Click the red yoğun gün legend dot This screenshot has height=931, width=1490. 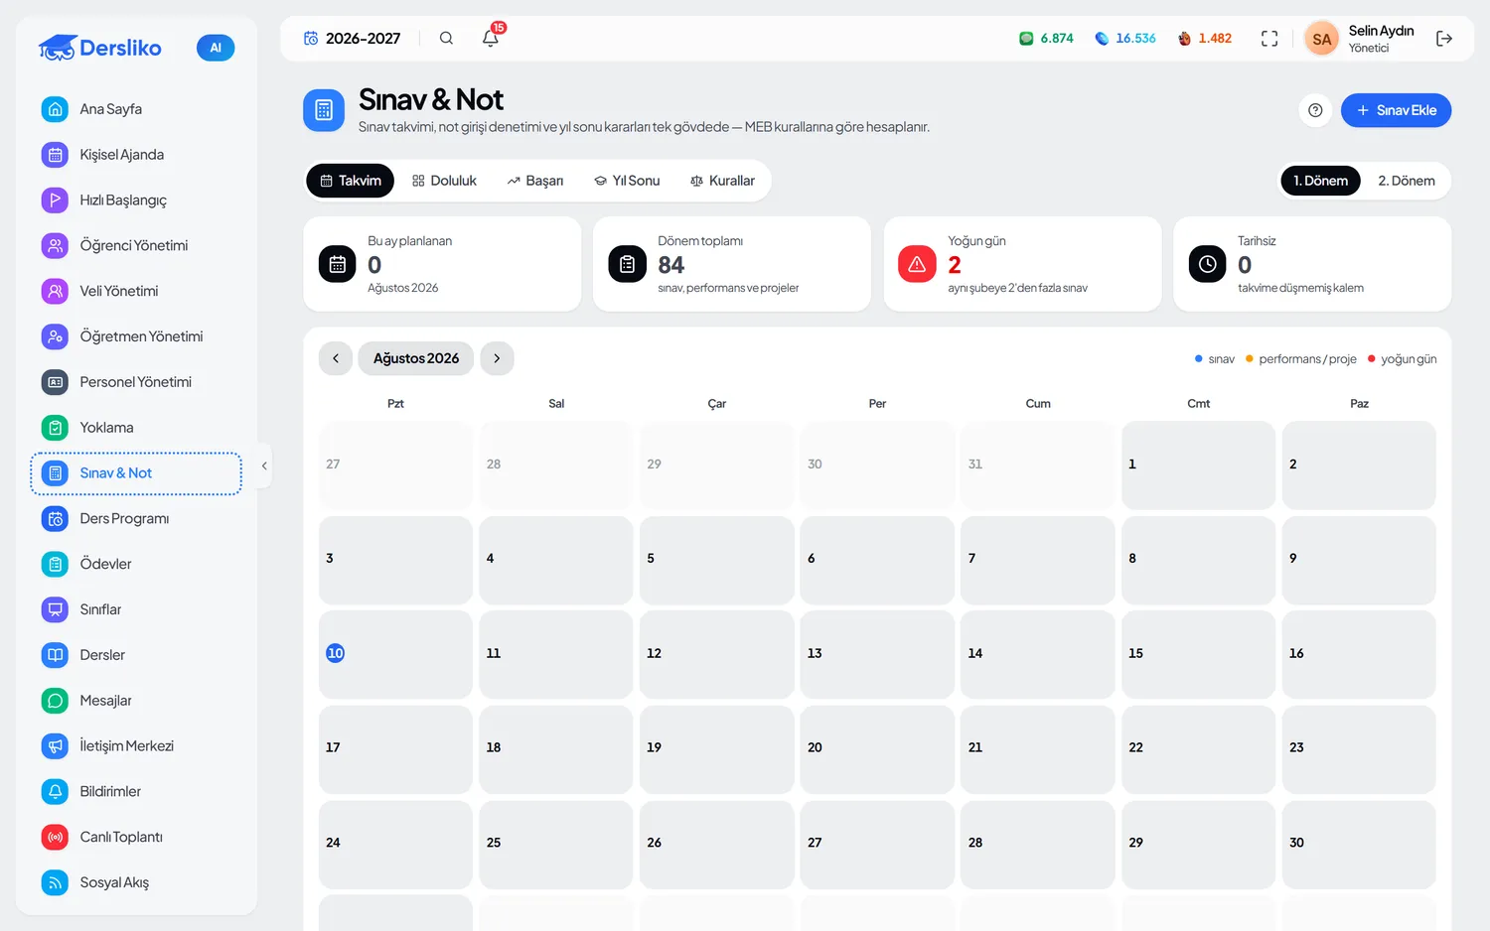[1372, 358]
